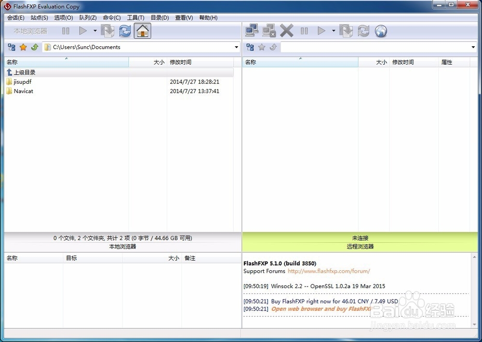This screenshot has width=482, height=342.
Task: Click the Connect computers icon in remote toolbar
Action: pos(252,31)
